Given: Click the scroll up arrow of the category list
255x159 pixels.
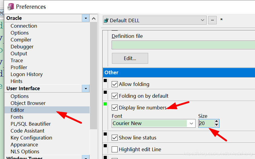Looking at the screenshot, I should 94,18.
